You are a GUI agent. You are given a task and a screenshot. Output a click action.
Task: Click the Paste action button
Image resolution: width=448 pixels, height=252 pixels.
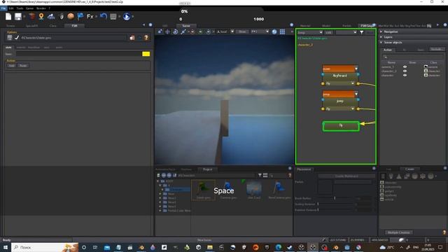click(x=23, y=66)
